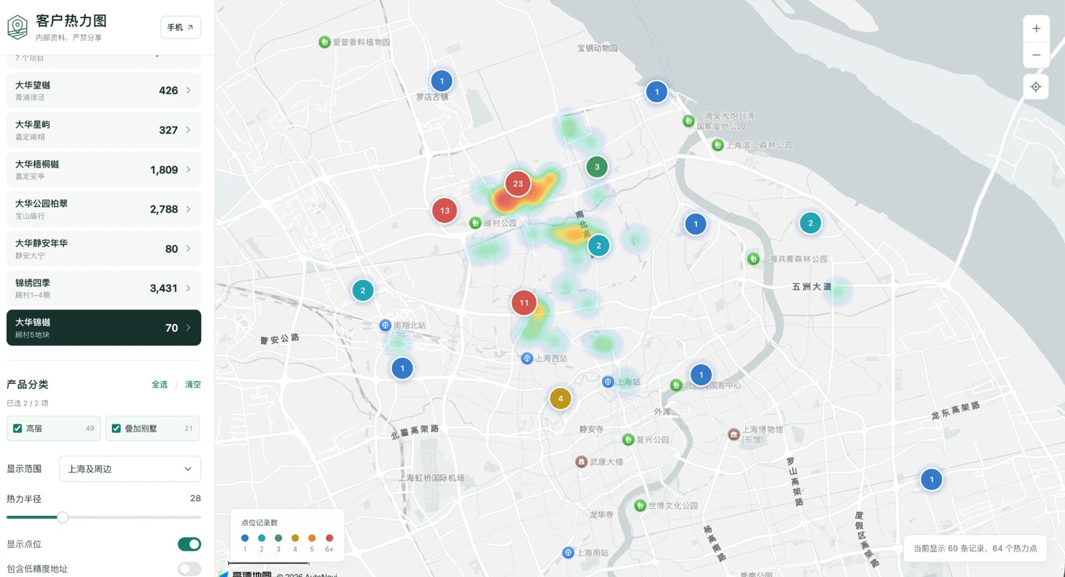Image resolution: width=1065 pixels, height=577 pixels.
Task: Click the 上海虹桥国际机场 map label
Action: [431, 478]
